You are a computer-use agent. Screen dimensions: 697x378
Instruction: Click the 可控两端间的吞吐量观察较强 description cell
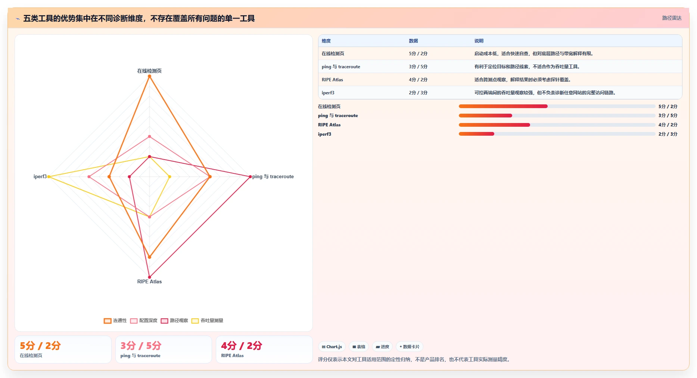pyautogui.click(x=576, y=93)
